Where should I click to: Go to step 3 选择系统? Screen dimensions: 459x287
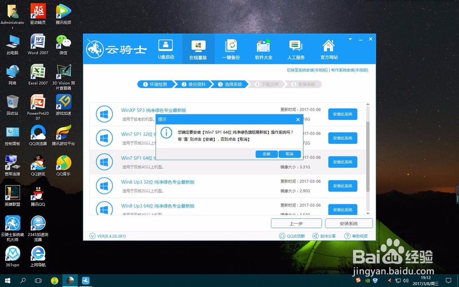(x=230, y=84)
